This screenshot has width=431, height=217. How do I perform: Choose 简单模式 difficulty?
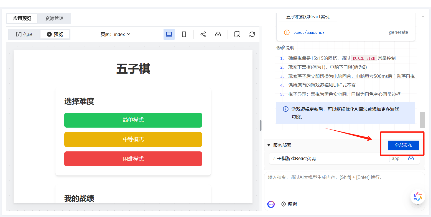133,120
